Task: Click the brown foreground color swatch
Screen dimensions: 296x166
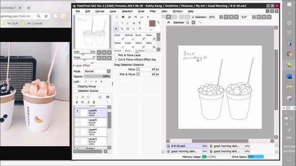Action: (152, 24)
